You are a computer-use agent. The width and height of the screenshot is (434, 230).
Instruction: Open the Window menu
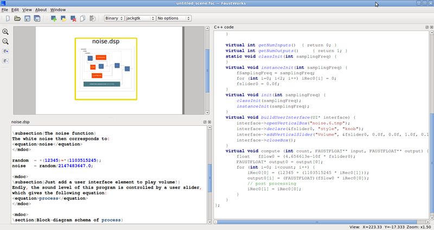[58, 10]
